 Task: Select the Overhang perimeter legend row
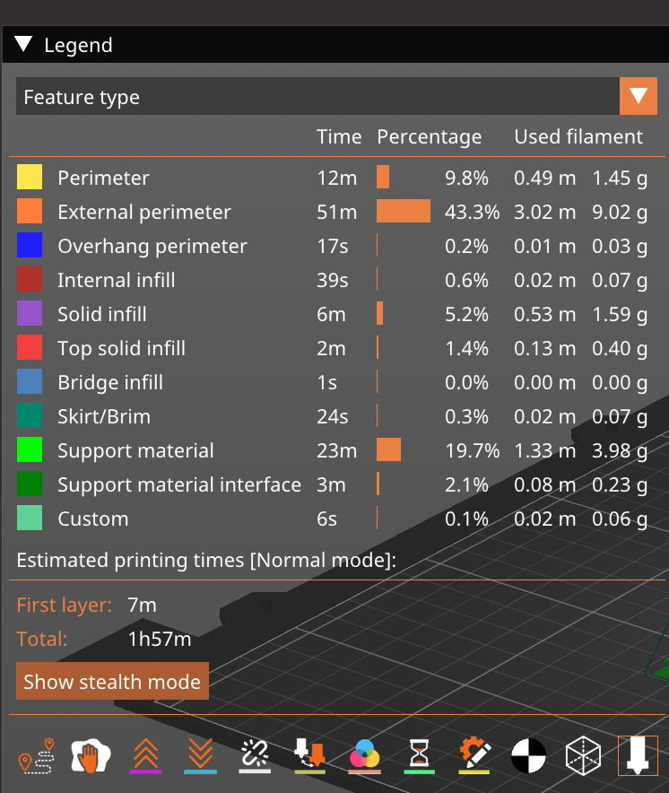coord(152,247)
